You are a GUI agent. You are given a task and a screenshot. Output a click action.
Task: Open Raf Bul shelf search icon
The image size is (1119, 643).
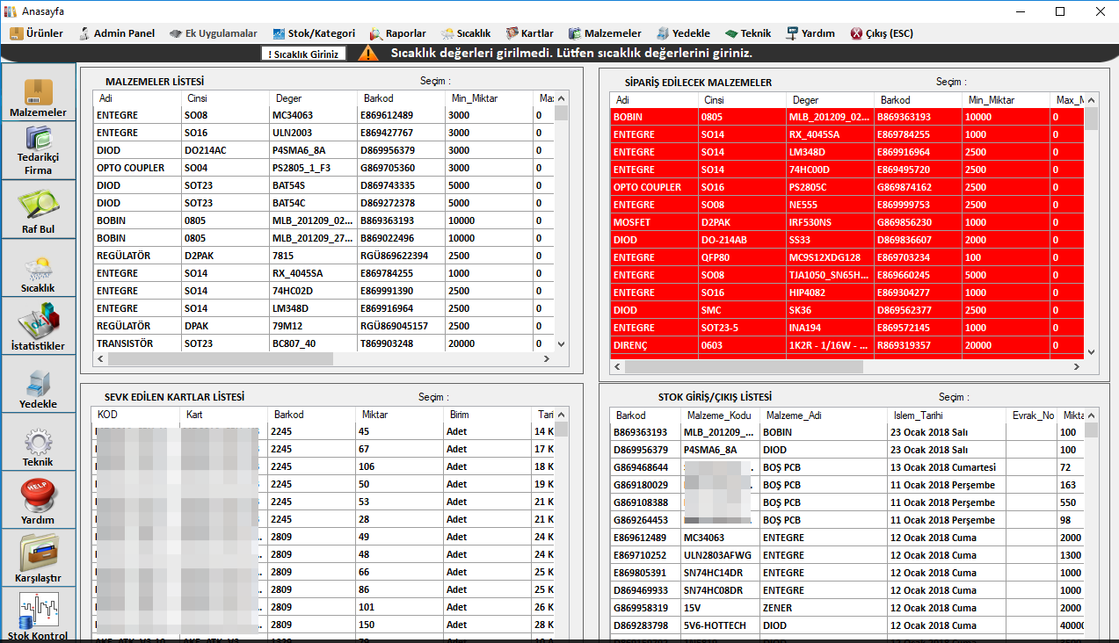pos(38,206)
